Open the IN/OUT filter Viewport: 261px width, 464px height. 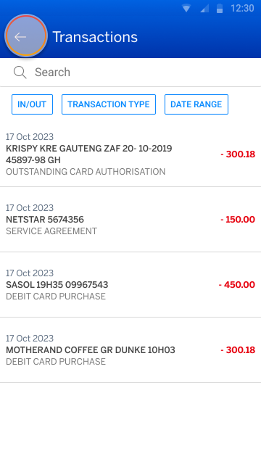(32, 104)
